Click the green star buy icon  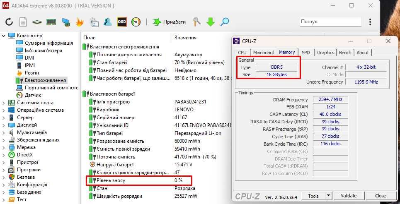(x=157, y=22)
